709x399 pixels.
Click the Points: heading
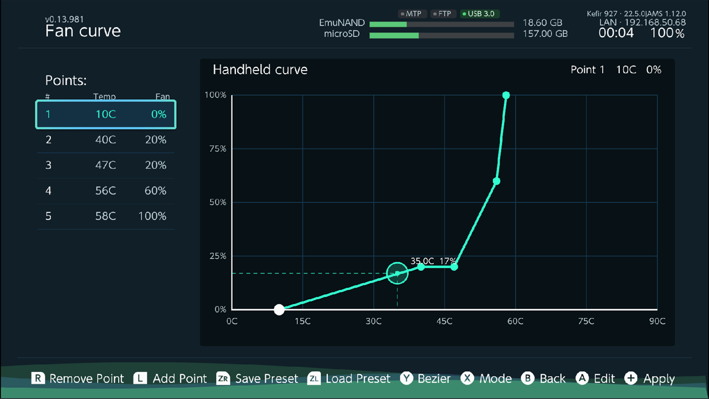[x=66, y=81]
